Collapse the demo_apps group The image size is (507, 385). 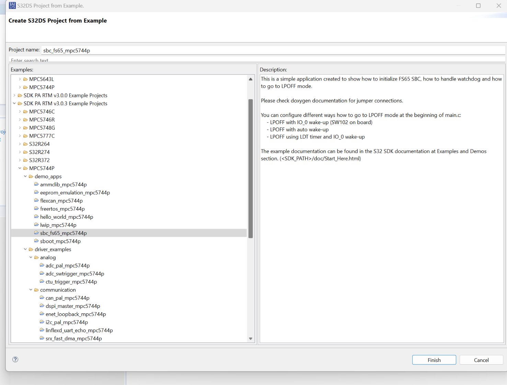pos(25,176)
